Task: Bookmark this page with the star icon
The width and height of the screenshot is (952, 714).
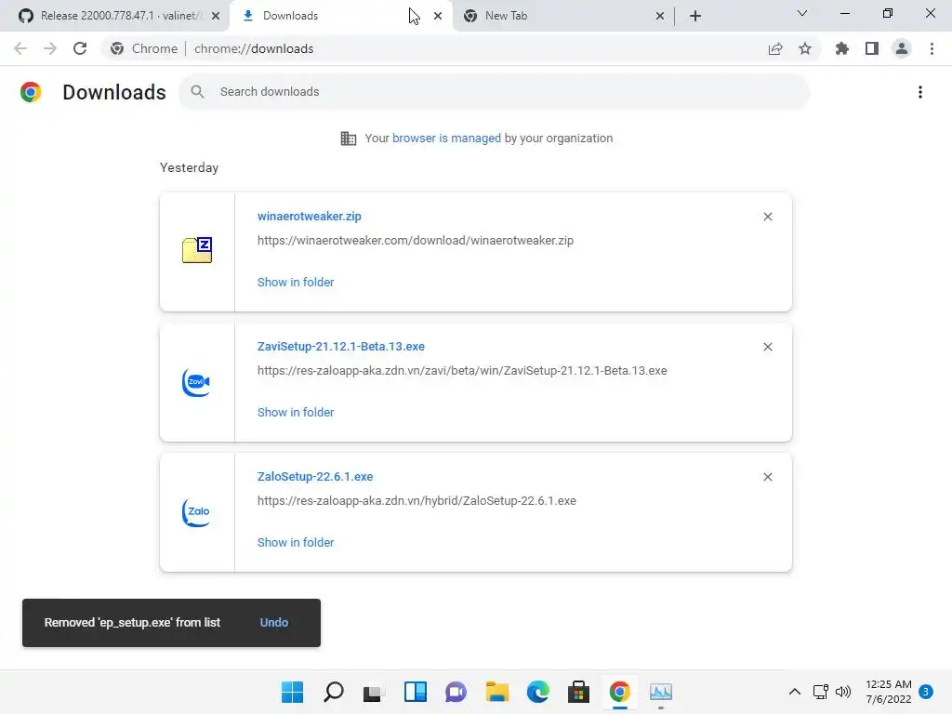Action: tap(805, 48)
